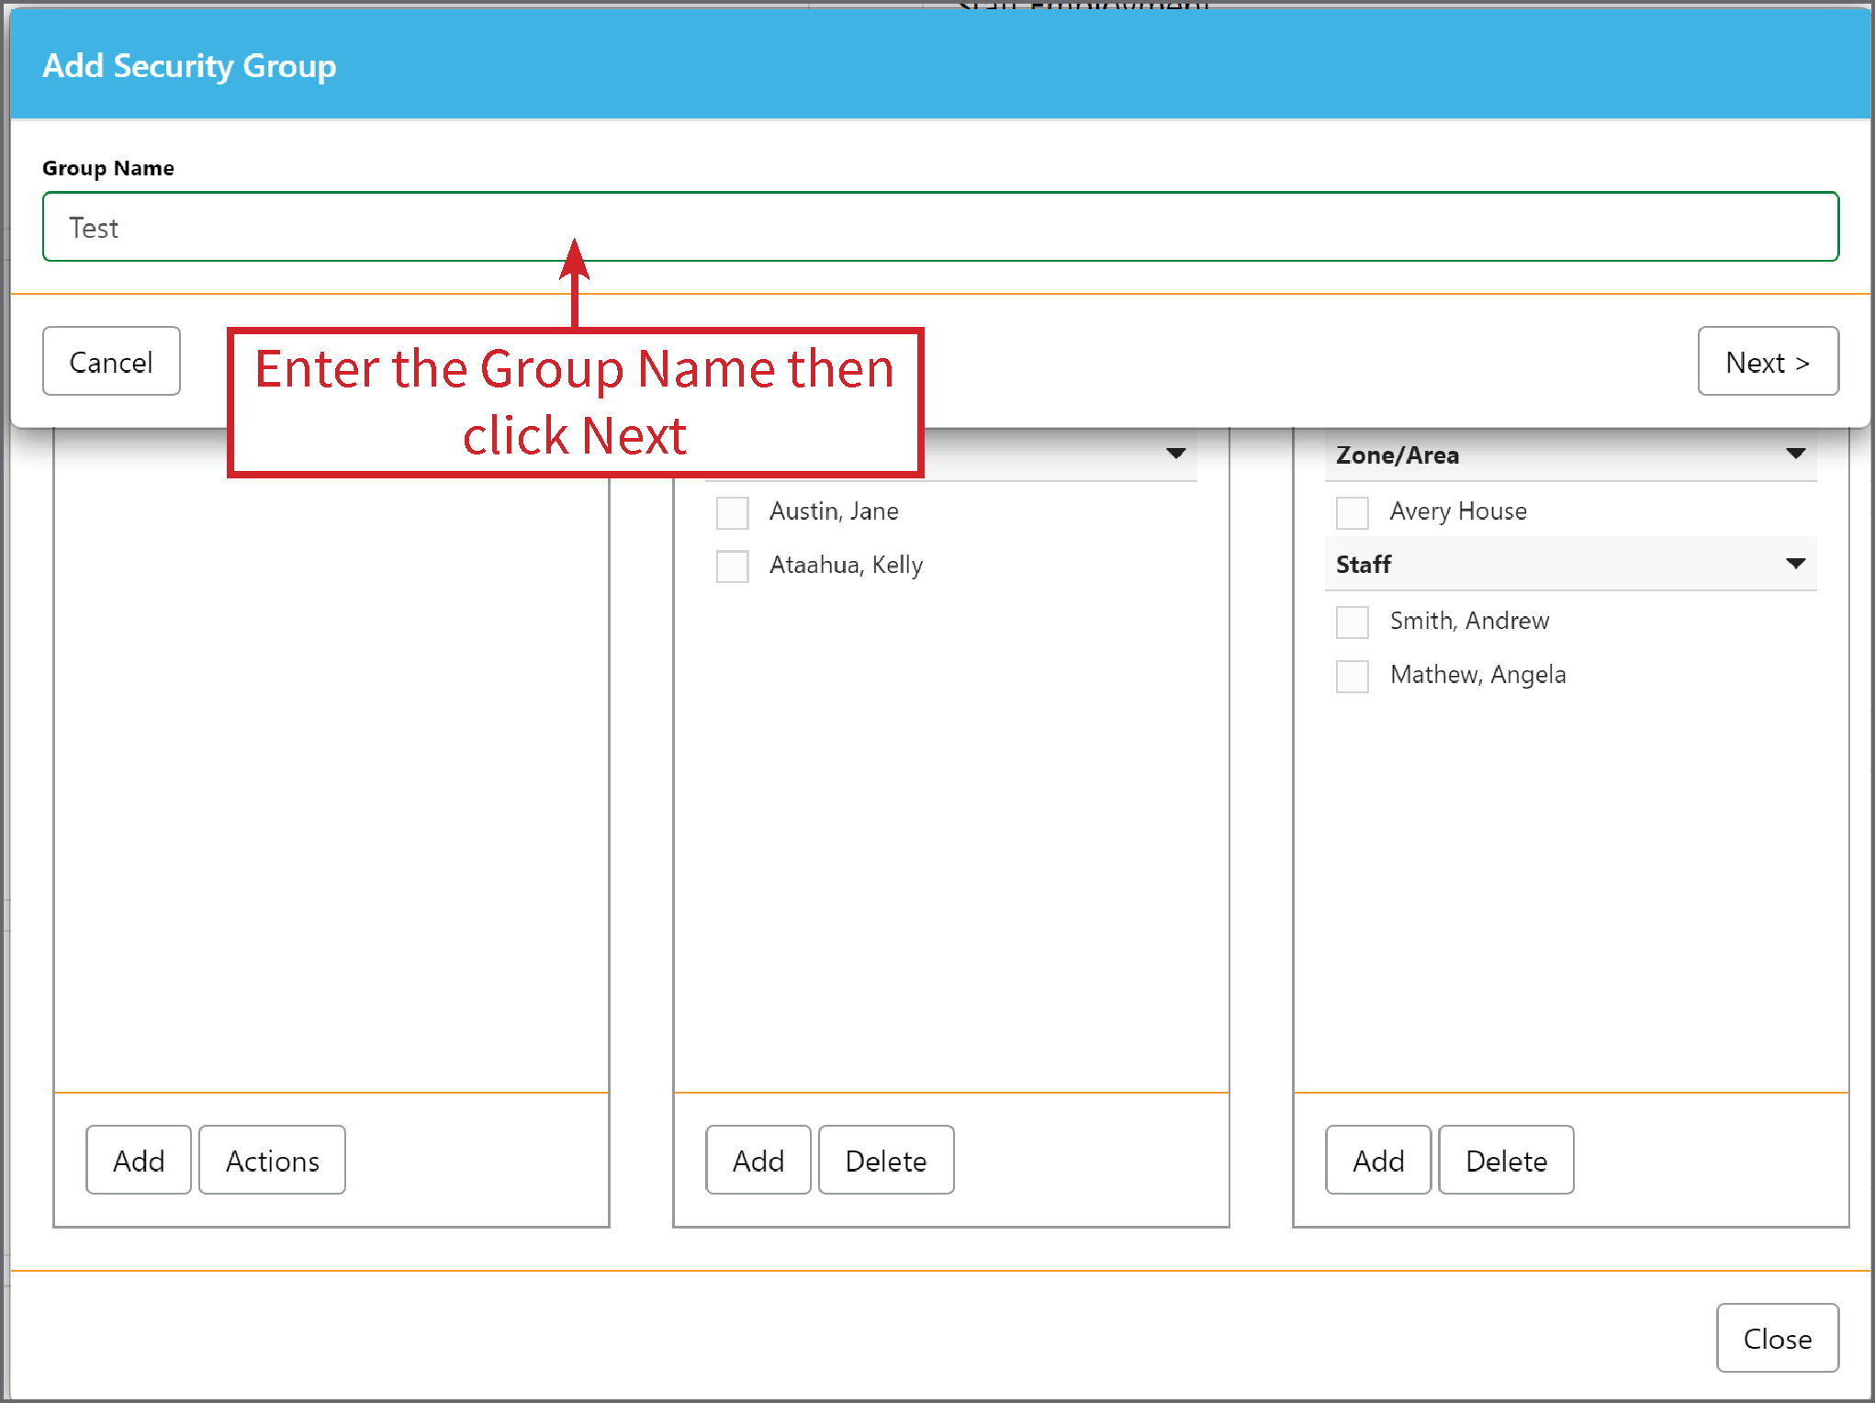This screenshot has height=1403, width=1875.
Task: Check the Ataahua, Kelly checkbox
Action: (x=732, y=566)
